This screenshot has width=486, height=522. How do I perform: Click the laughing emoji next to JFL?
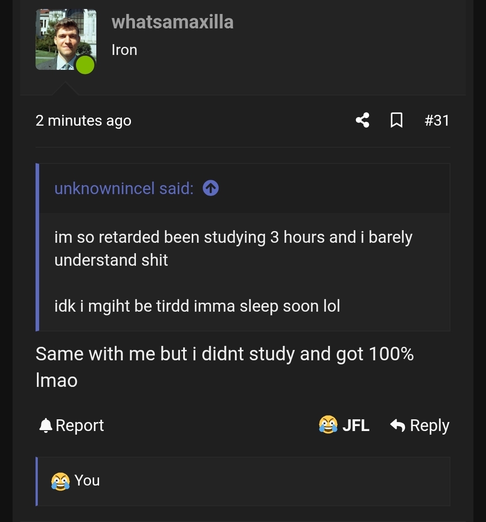(x=328, y=425)
